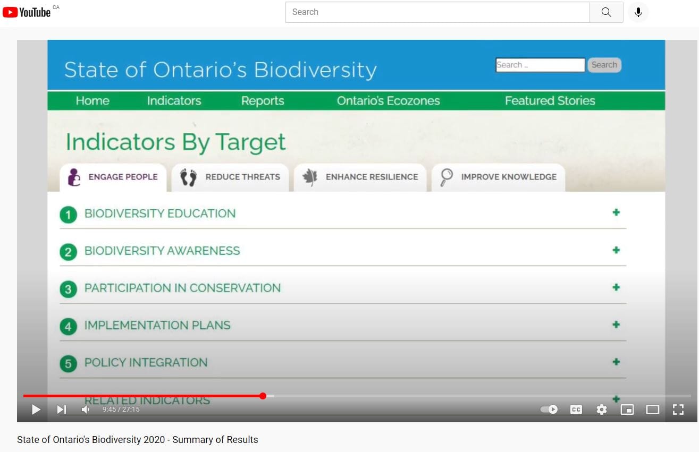This screenshot has width=699, height=452.
Task: Click the YouTube search input field
Action: coord(437,12)
